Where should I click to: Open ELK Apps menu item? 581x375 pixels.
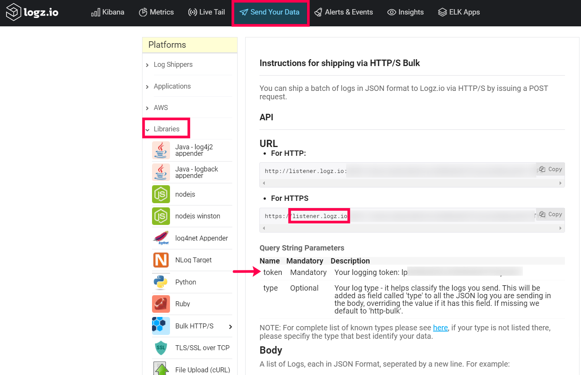coord(459,12)
